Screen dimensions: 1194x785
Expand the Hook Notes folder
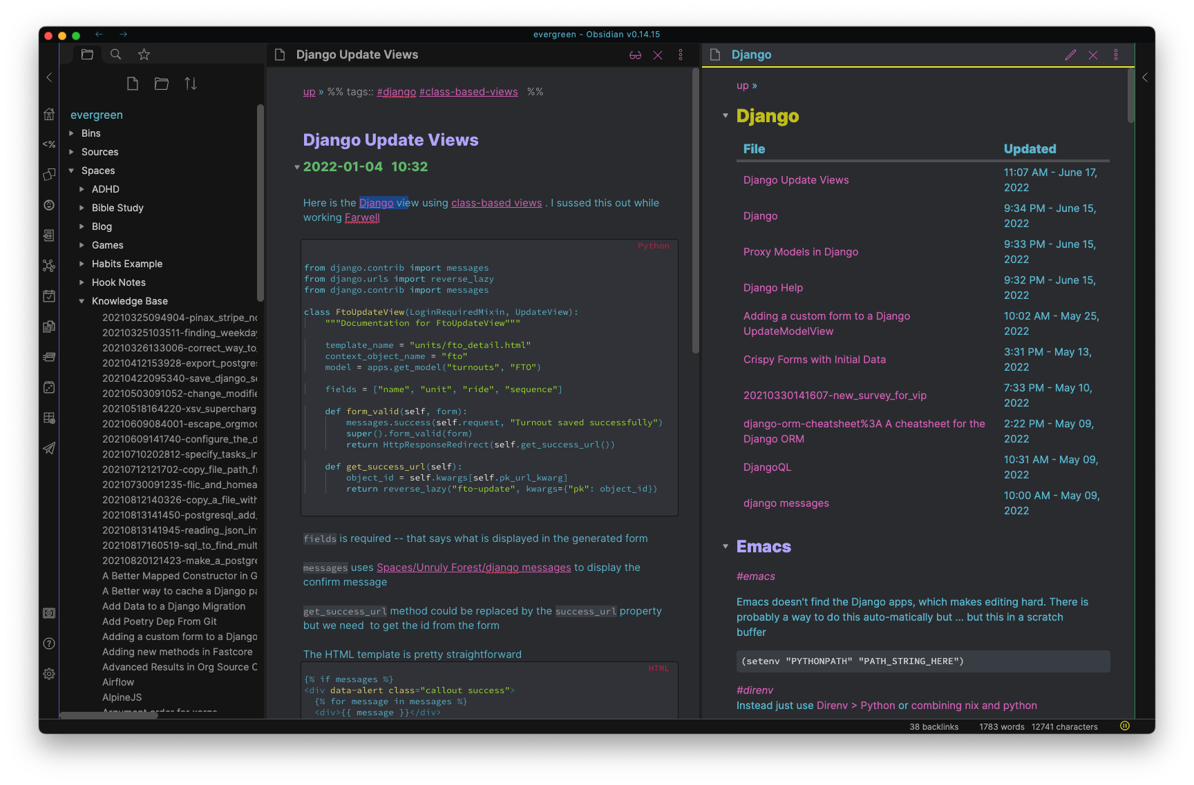click(x=82, y=282)
